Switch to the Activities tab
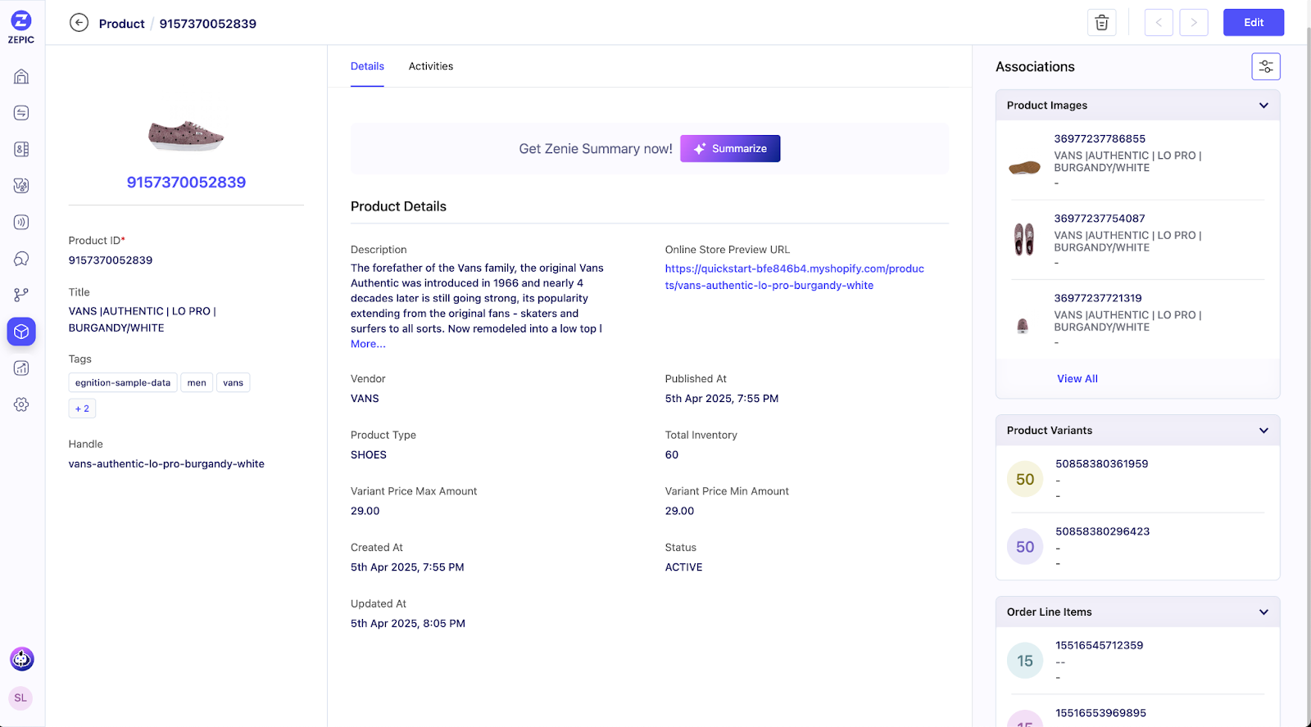1311x727 pixels. 431,66
